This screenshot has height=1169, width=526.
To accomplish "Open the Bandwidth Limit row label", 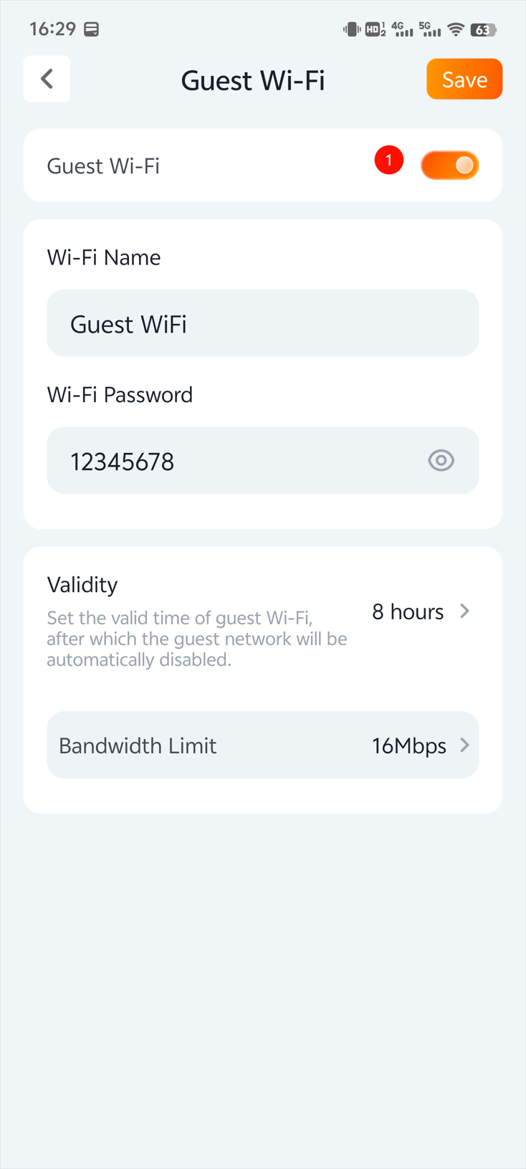I will click(x=138, y=746).
